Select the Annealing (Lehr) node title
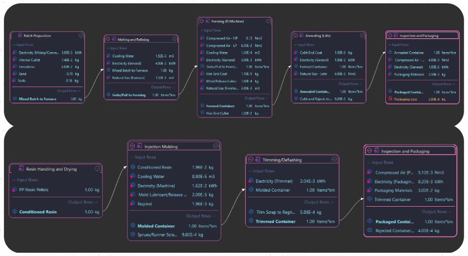This screenshot has height=256, width=468. click(x=322, y=35)
